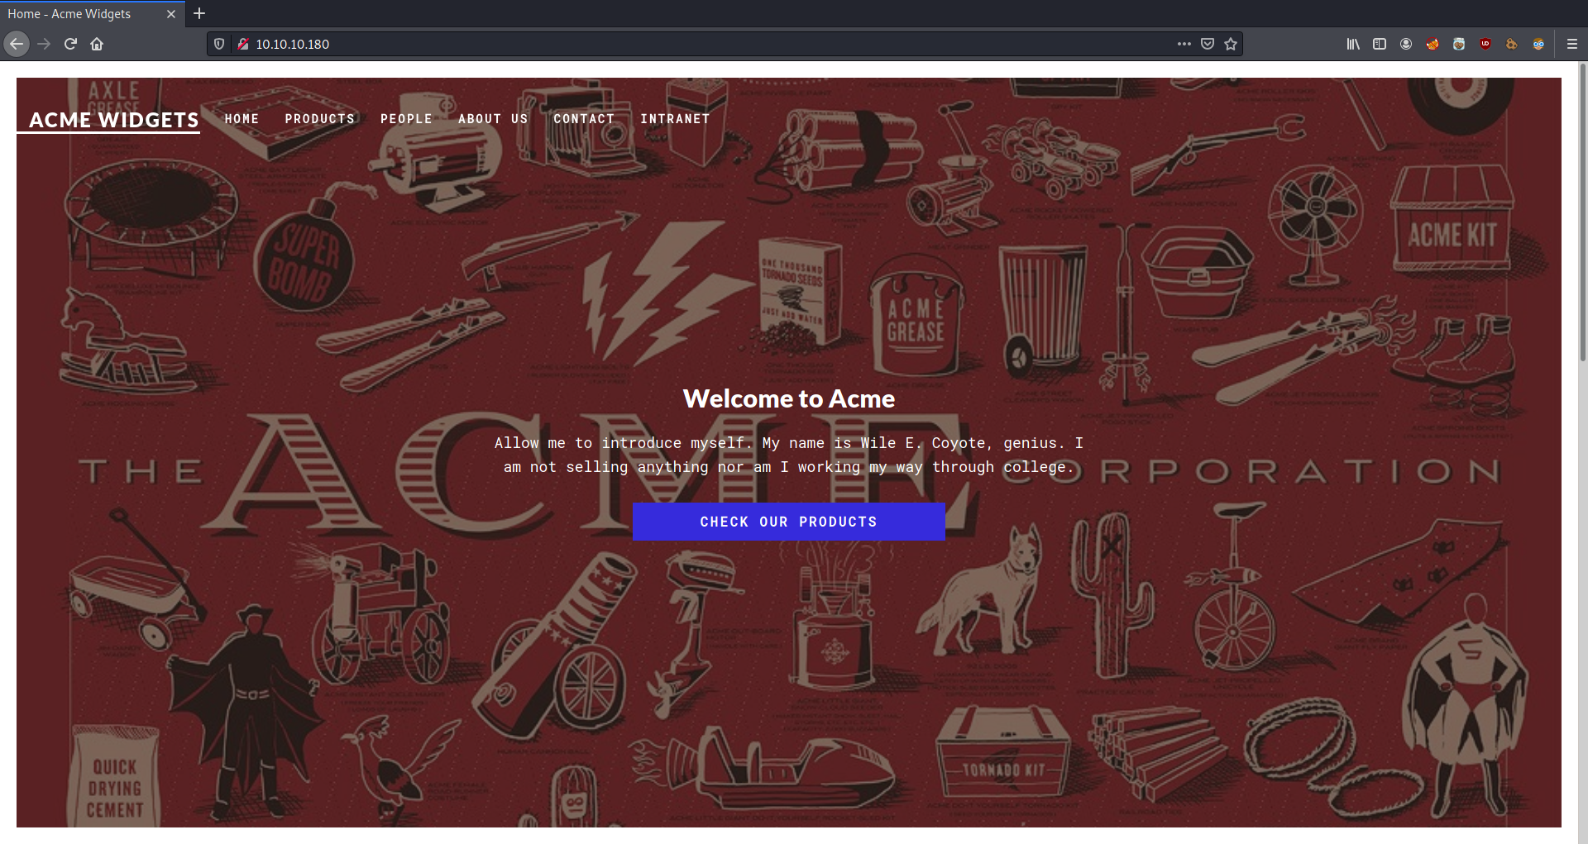This screenshot has height=844, width=1588.
Task: Click the CHECK OUR PRODUCTS button
Action: coord(788,522)
